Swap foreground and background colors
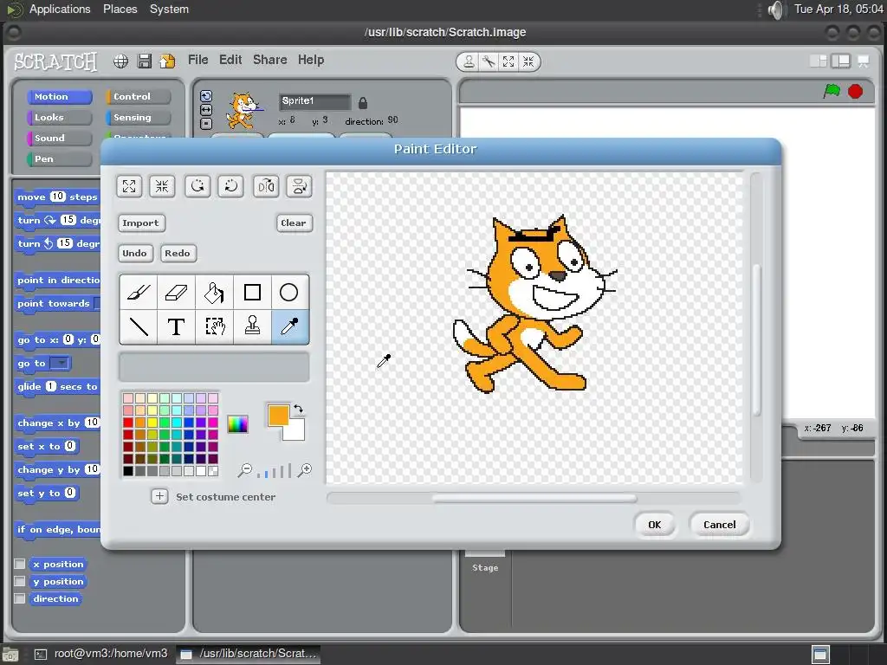This screenshot has height=665, width=887. click(x=298, y=409)
